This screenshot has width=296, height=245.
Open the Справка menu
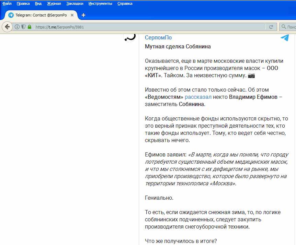click(x=125, y=3)
